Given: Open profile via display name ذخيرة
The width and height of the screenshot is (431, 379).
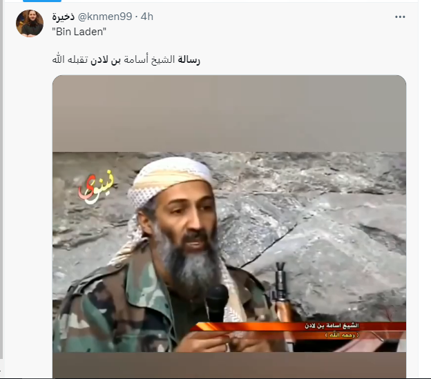Looking at the screenshot, I should pos(64,17).
